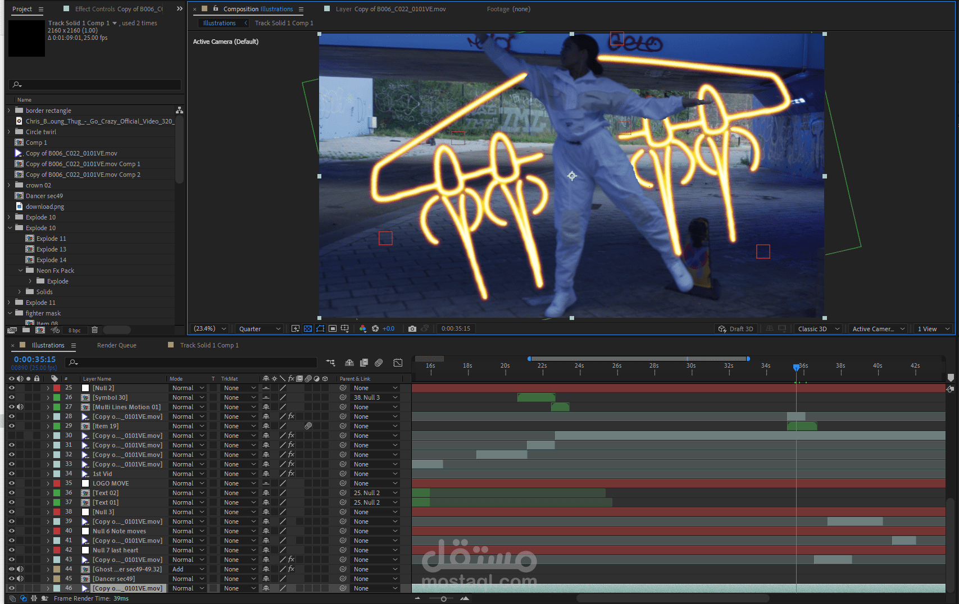
Task: Open TrkMat dropdown for [Item 19] layer
Action: click(x=239, y=426)
